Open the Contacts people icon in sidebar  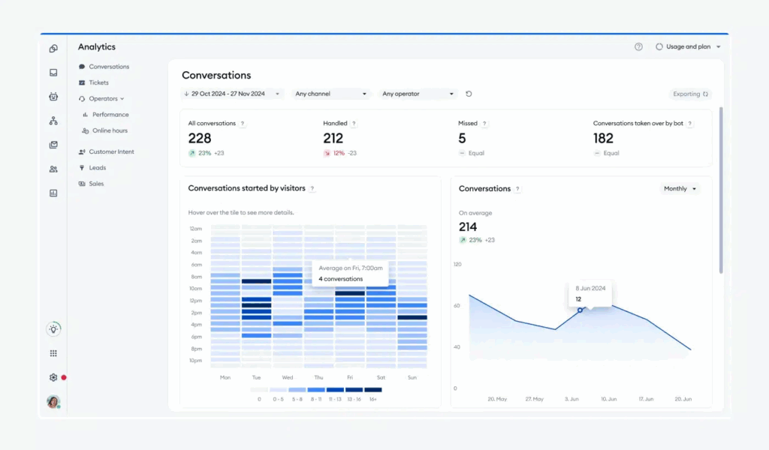tap(53, 169)
